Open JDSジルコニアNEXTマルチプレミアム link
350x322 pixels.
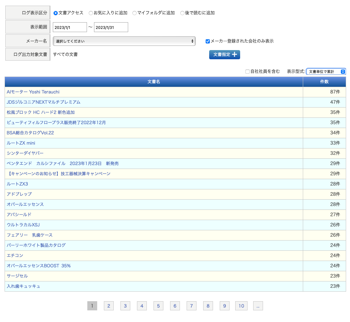(x=44, y=102)
